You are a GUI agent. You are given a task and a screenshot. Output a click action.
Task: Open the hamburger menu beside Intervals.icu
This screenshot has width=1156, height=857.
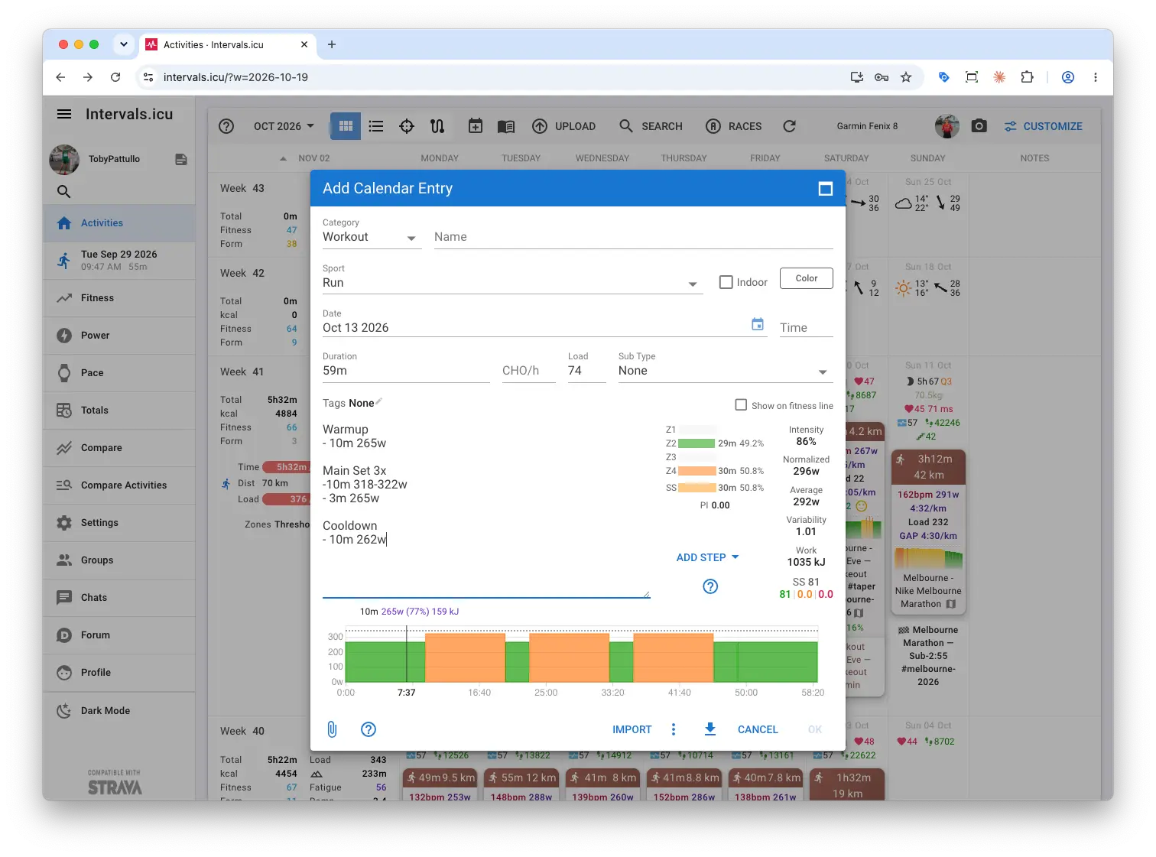click(x=64, y=114)
